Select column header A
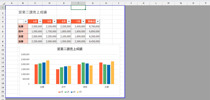This screenshot has width=210, height=100. pos(12,3)
